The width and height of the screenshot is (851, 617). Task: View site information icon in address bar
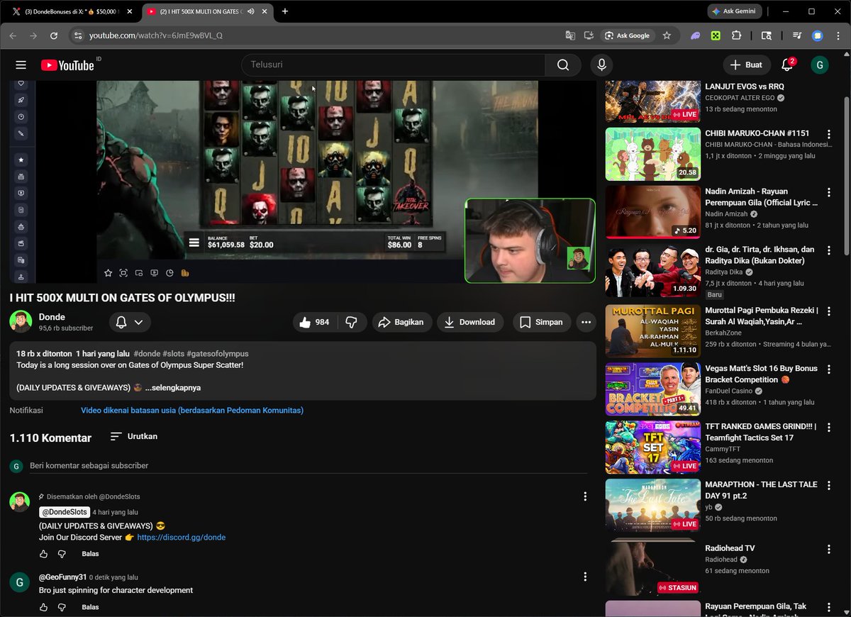[78, 35]
